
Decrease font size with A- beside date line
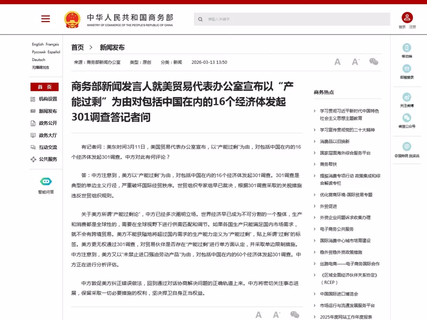pyautogui.click(x=337, y=62)
